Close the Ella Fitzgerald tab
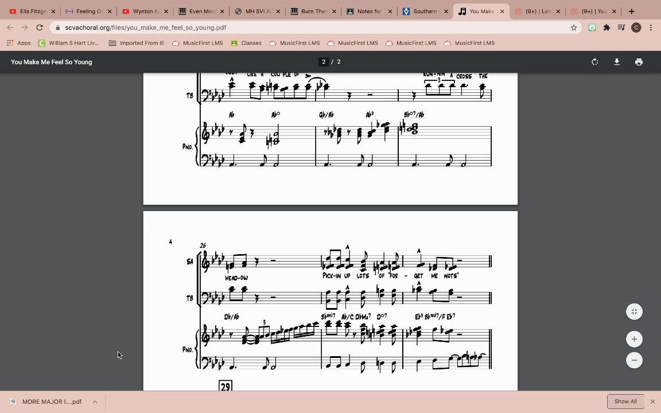The height and width of the screenshot is (413, 661). (x=53, y=11)
